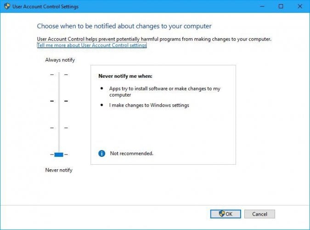Minimize the User Account Control Settings window
The width and height of the screenshot is (310, 230).
[262, 6]
